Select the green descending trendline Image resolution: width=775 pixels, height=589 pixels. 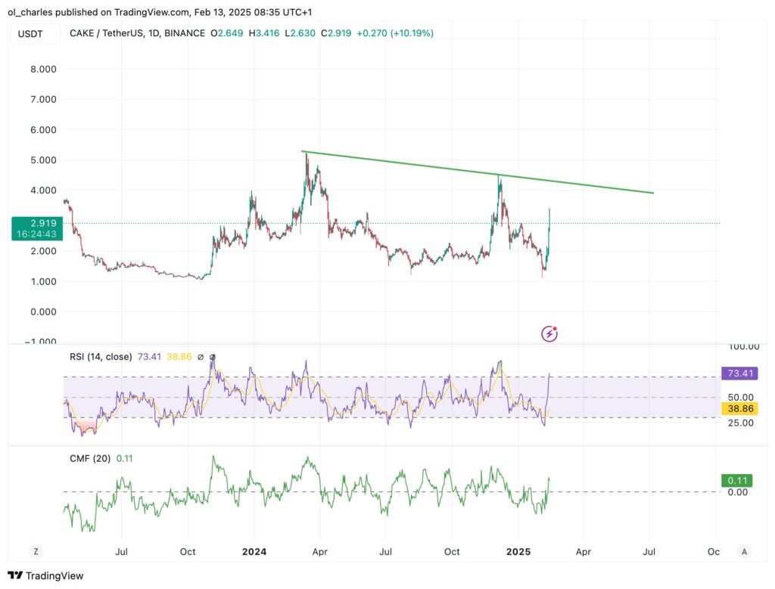coord(477,172)
